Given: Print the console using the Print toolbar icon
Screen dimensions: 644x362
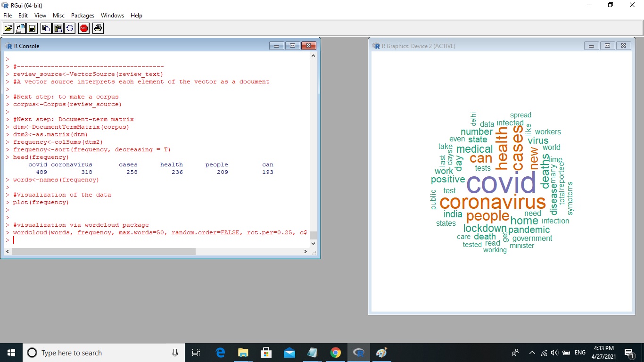Looking at the screenshot, I should tap(98, 28).
